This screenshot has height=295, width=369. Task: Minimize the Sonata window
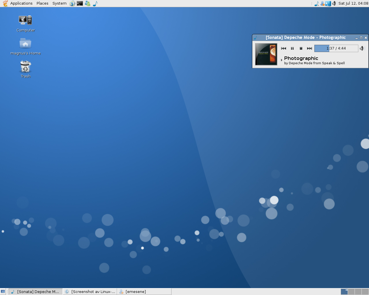[x=357, y=38]
